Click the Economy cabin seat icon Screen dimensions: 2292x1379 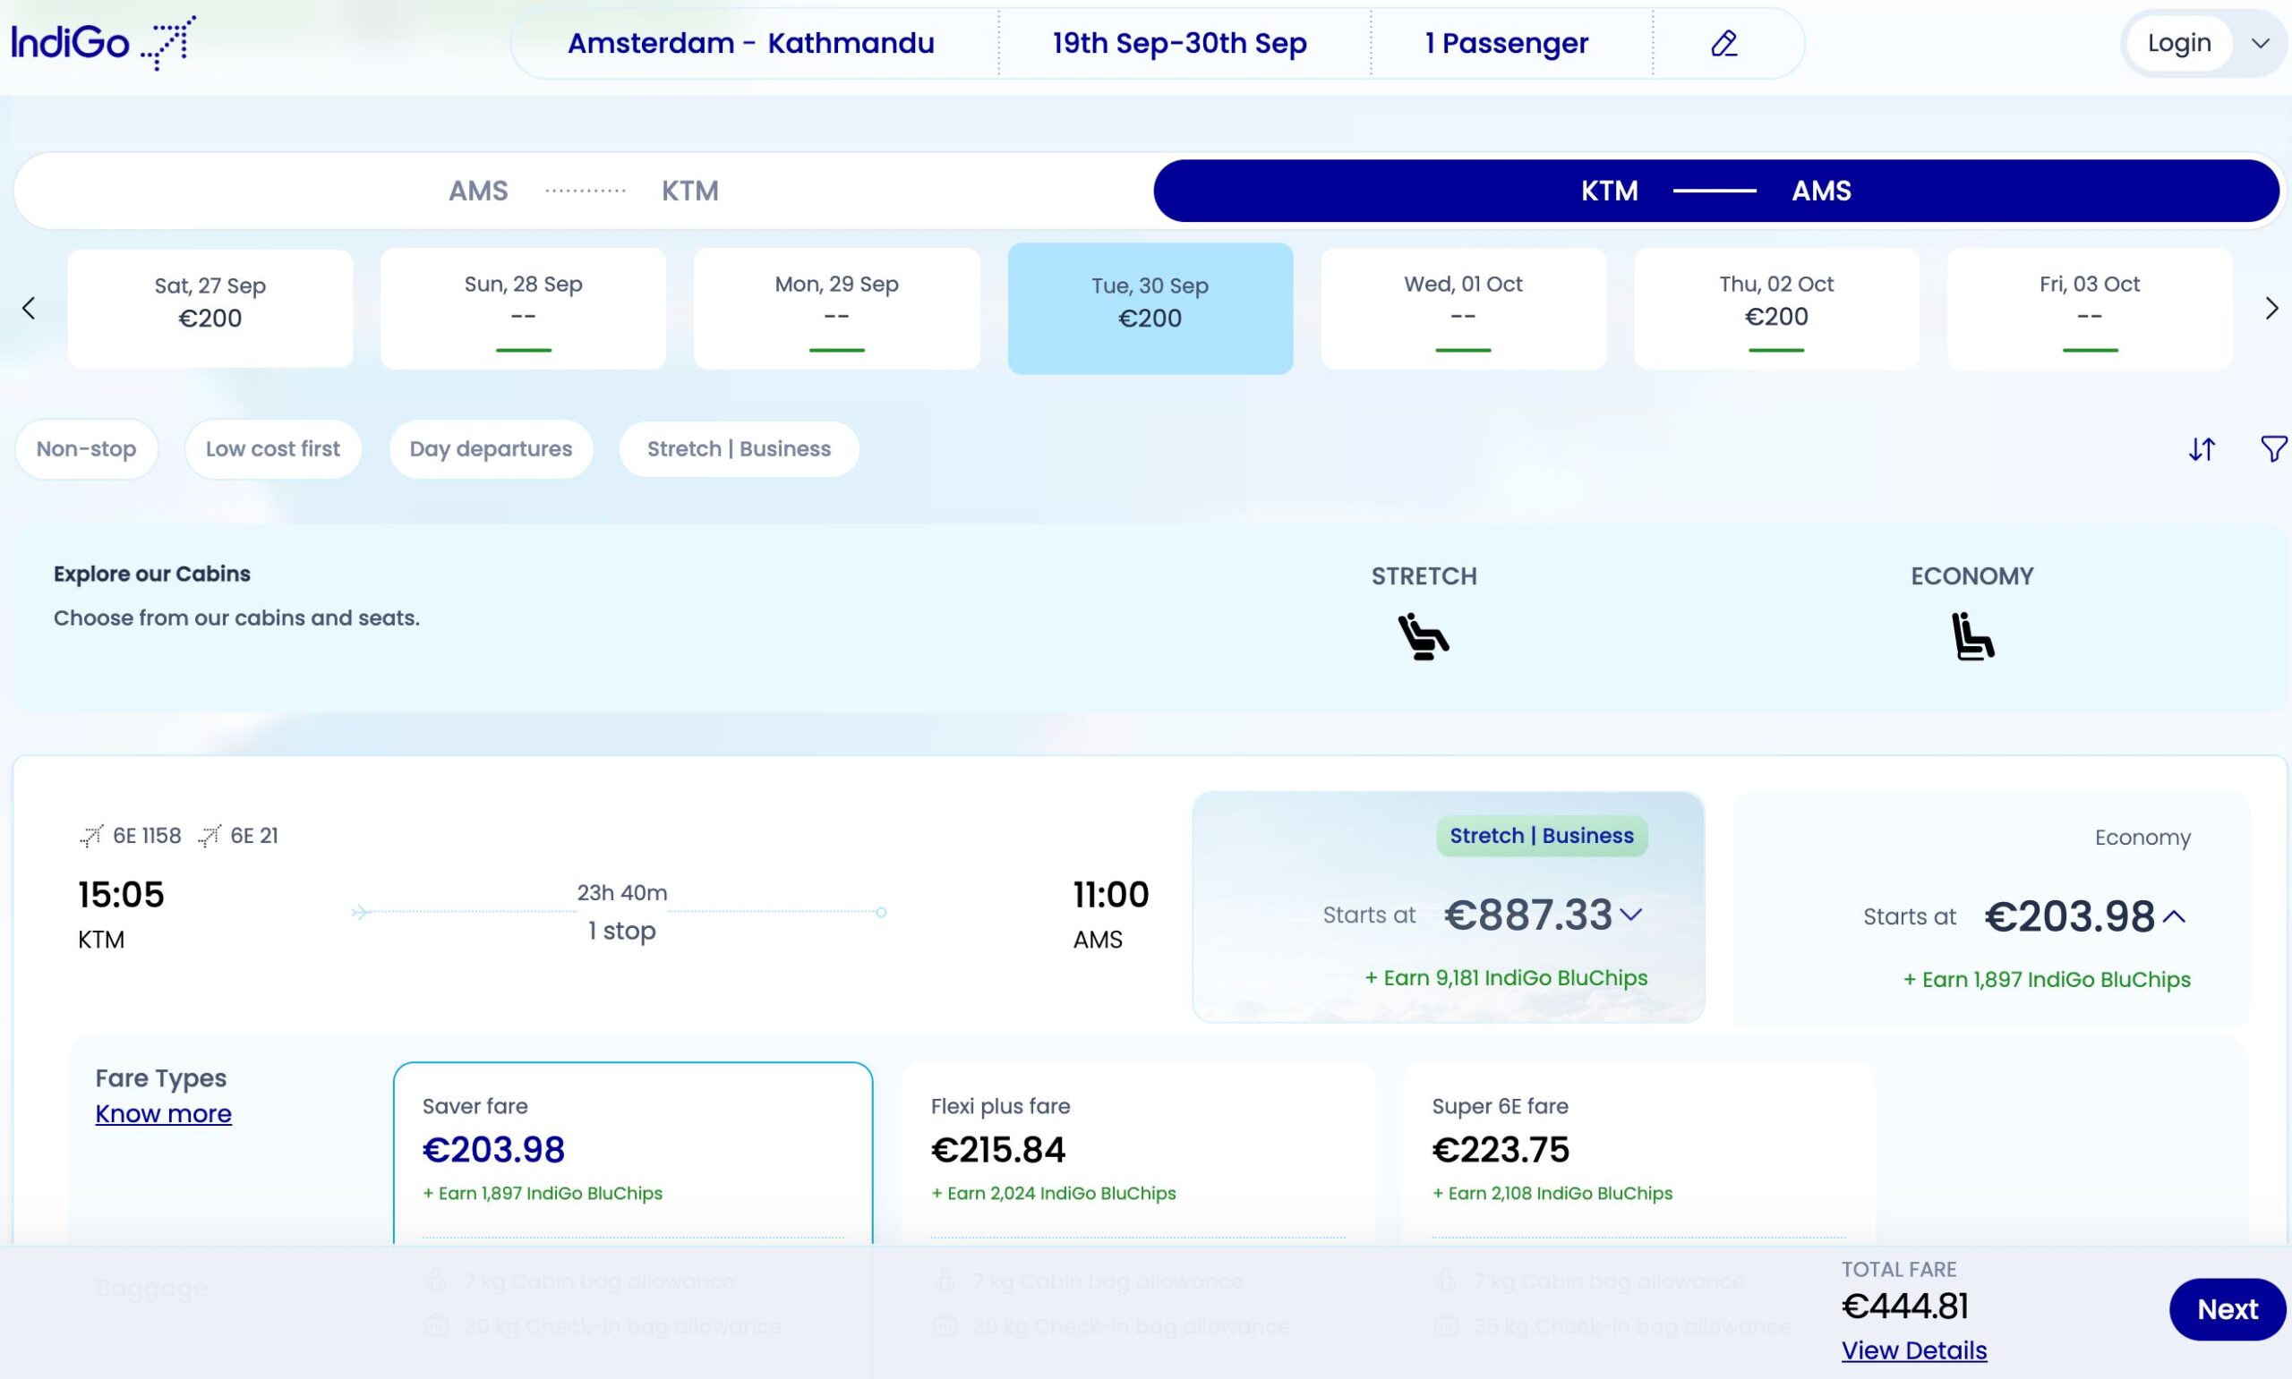pyautogui.click(x=1972, y=636)
